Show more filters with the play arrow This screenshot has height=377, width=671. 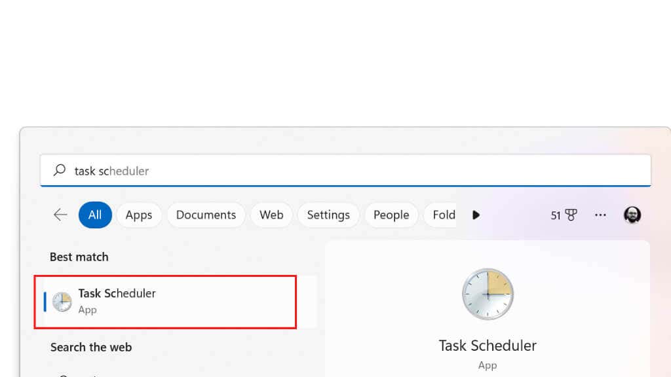[x=476, y=215]
